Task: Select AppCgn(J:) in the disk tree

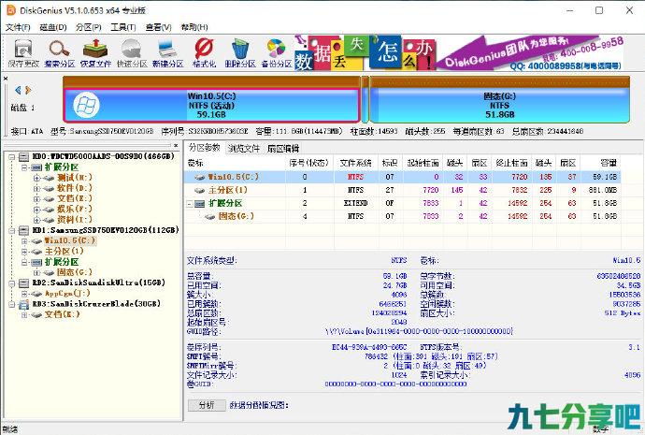Action: (67, 293)
